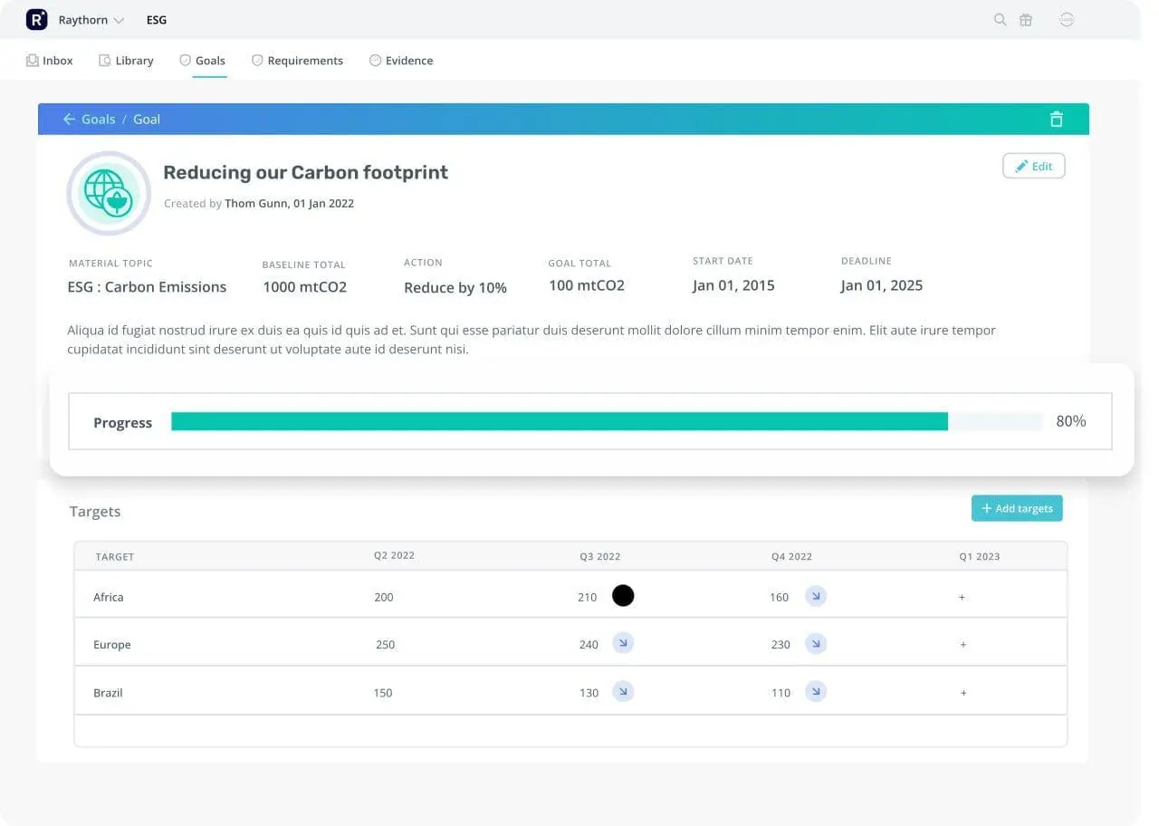Click the Edit button

(x=1034, y=166)
